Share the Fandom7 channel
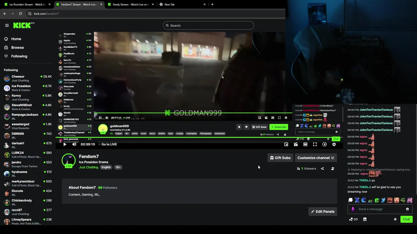 (322, 169)
